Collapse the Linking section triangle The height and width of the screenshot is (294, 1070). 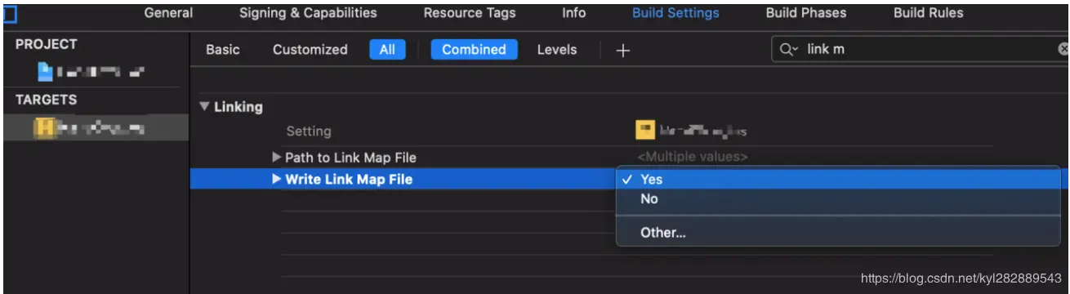[x=204, y=106]
